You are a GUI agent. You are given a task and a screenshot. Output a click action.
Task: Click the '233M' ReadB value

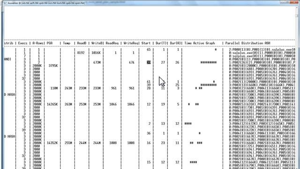[82, 88]
